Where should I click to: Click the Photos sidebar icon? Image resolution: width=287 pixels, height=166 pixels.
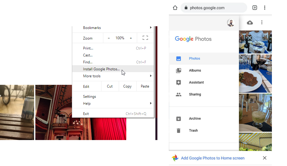[x=179, y=59]
